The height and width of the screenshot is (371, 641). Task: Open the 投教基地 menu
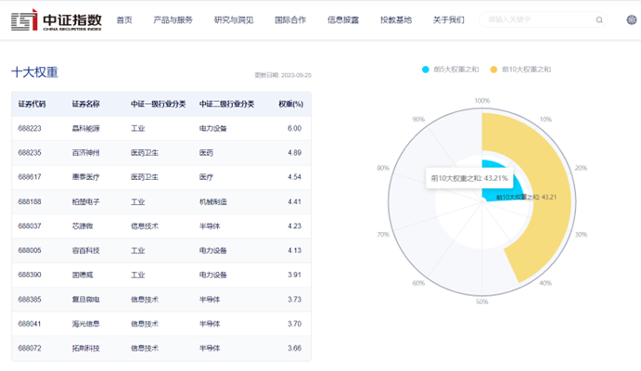(396, 20)
